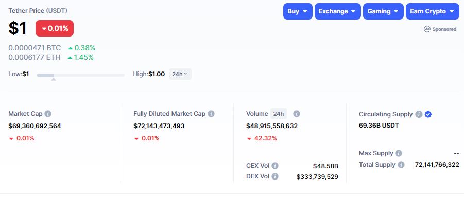Click the High: $1.00 label

click(x=149, y=74)
